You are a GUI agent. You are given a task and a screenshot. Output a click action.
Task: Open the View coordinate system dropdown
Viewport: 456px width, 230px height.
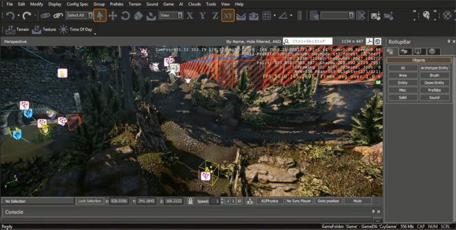point(171,15)
